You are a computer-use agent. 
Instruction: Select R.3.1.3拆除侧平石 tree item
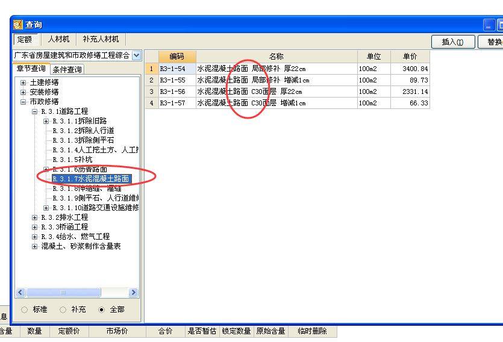click(83, 140)
